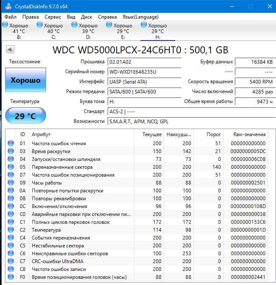Click the Стандарт field ACS-2
The image size is (276, 285).
(192, 111)
